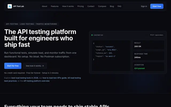This screenshot has width=171, height=107.
Task: Click the 4/4 passed assertion value
Action: 139,68
